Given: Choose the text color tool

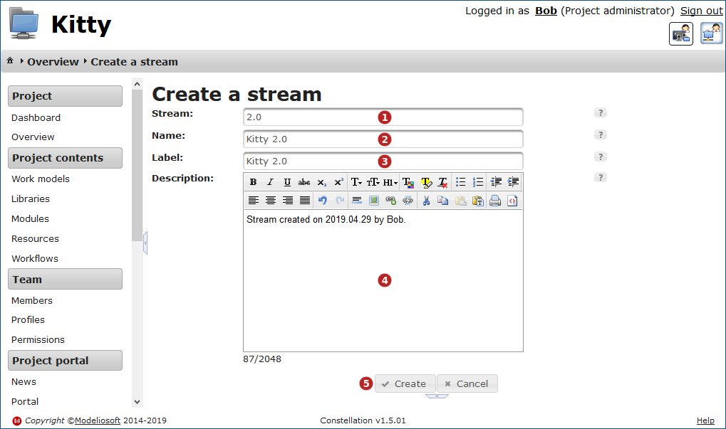Looking at the screenshot, I should [x=408, y=183].
